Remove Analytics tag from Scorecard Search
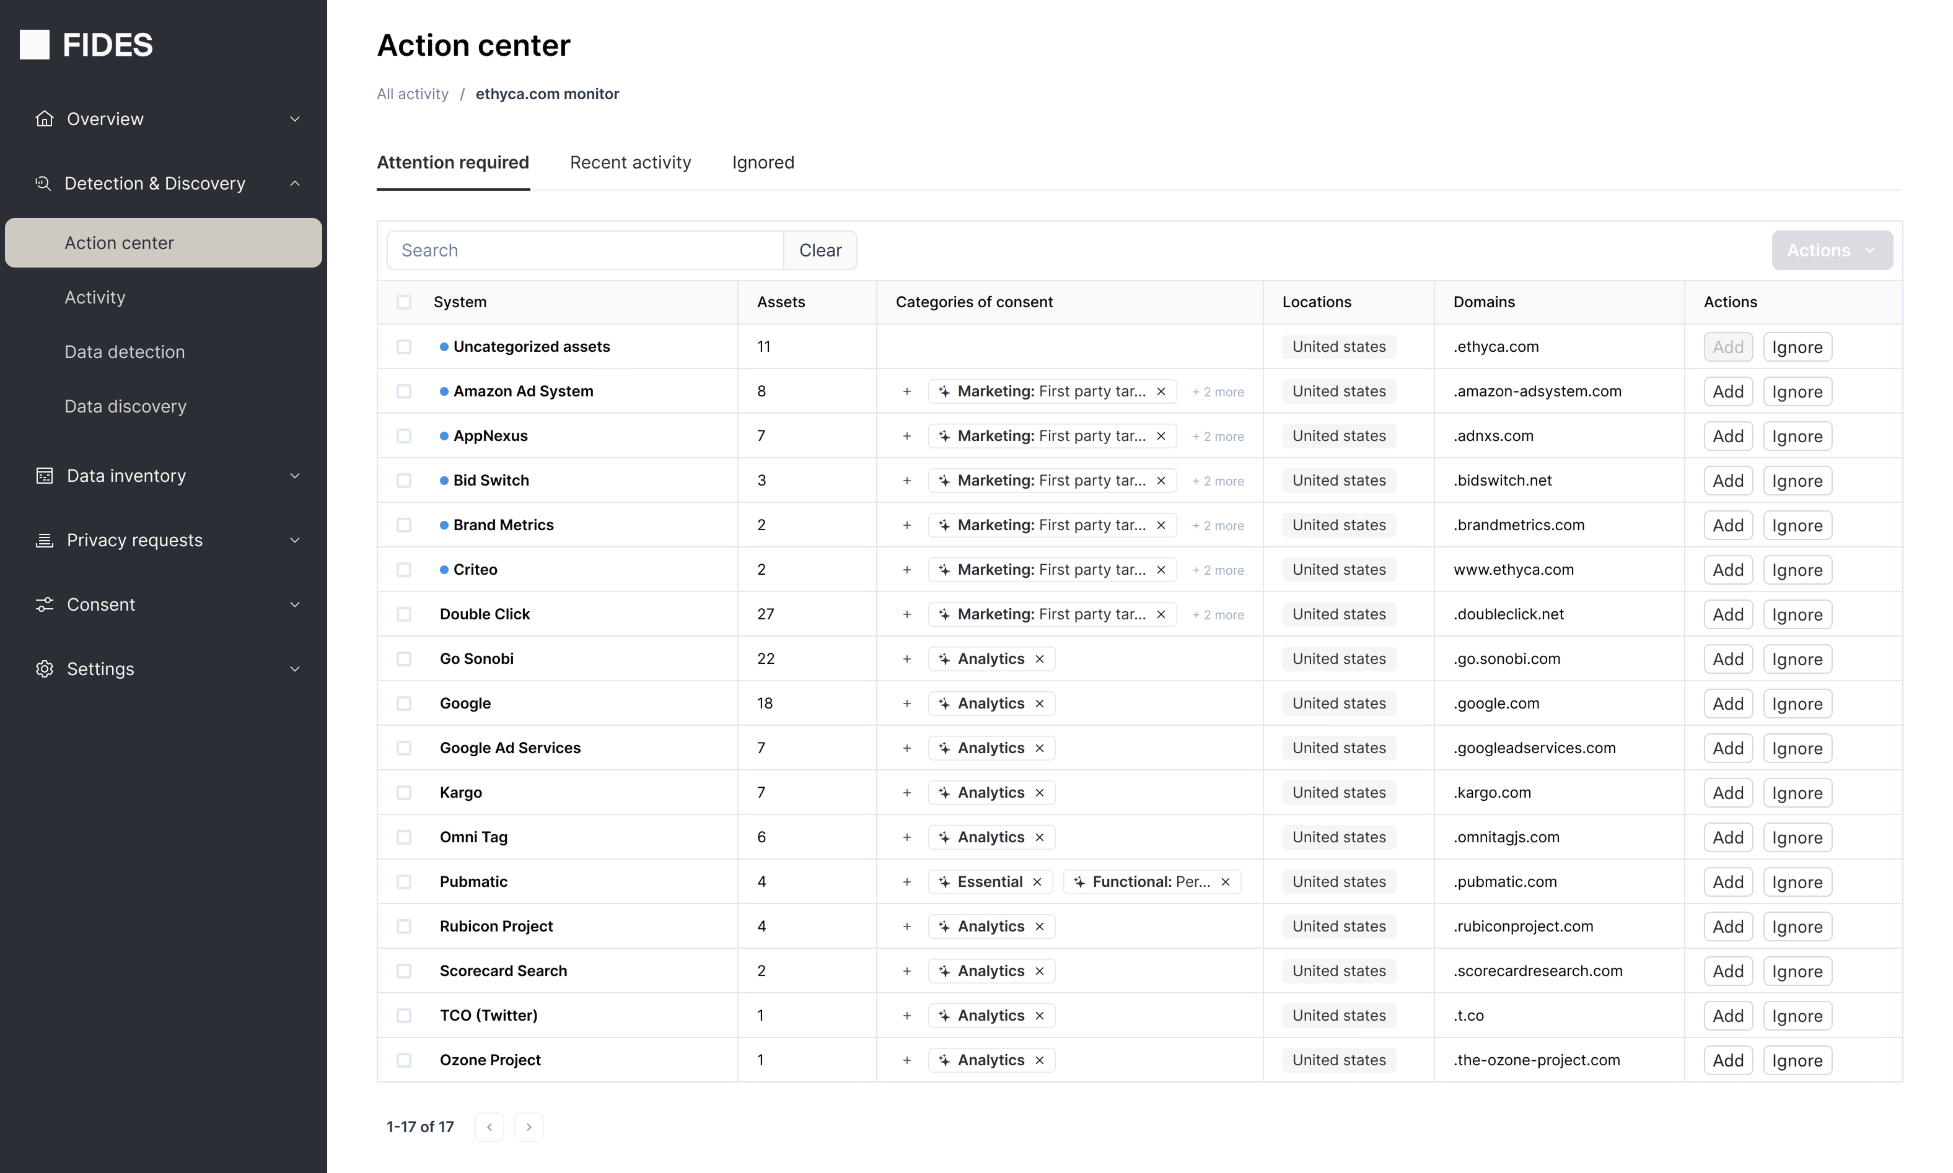The height and width of the screenshot is (1173, 1953). (1040, 972)
